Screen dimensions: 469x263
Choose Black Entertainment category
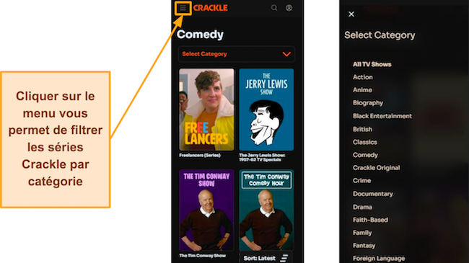382,116
